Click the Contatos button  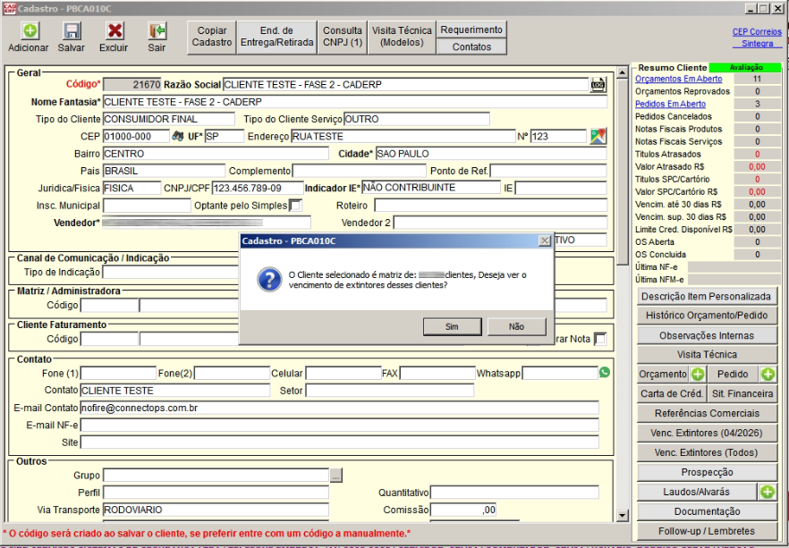click(x=471, y=46)
